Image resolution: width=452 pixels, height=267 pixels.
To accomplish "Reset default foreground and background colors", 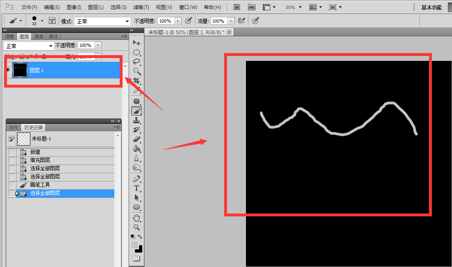I will 133,237.
